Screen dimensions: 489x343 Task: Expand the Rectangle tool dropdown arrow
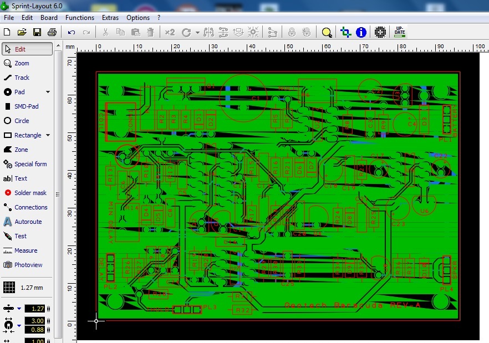click(48, 135)
